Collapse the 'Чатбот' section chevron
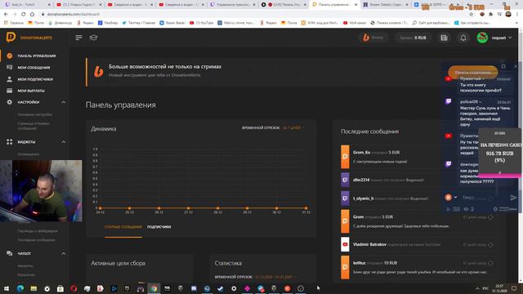 pos(64,253)
